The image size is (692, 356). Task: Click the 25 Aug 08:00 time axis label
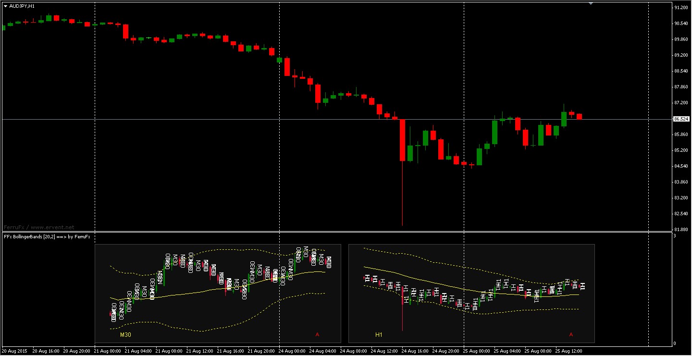(538, 351)
